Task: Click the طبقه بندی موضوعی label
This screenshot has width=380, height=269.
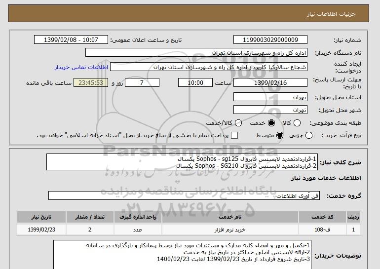Action: click(x=336, y=123)
